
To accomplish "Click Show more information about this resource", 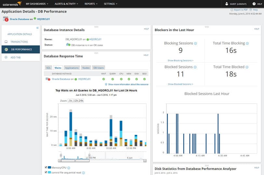I will [x=128, y=84].
